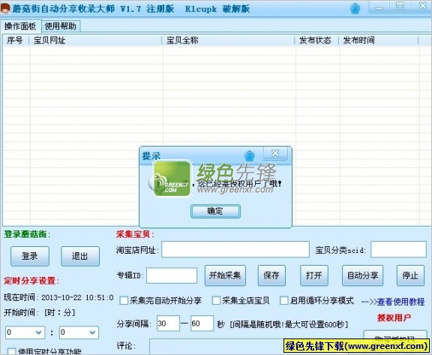The width and height of the screenshot is (432, 355).
Task: Click the 序号 column header
Action: pyautogui.click(x=16, y=41)
